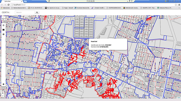The image size is (181, 101).
Task: Open Aplicaciones apps shortcut
Action: 5,8
